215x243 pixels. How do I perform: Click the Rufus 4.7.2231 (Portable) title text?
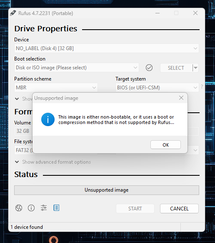pos(46,13)
